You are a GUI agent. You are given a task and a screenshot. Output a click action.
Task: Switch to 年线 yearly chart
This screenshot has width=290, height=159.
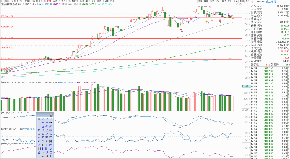[x=88, y=1]
